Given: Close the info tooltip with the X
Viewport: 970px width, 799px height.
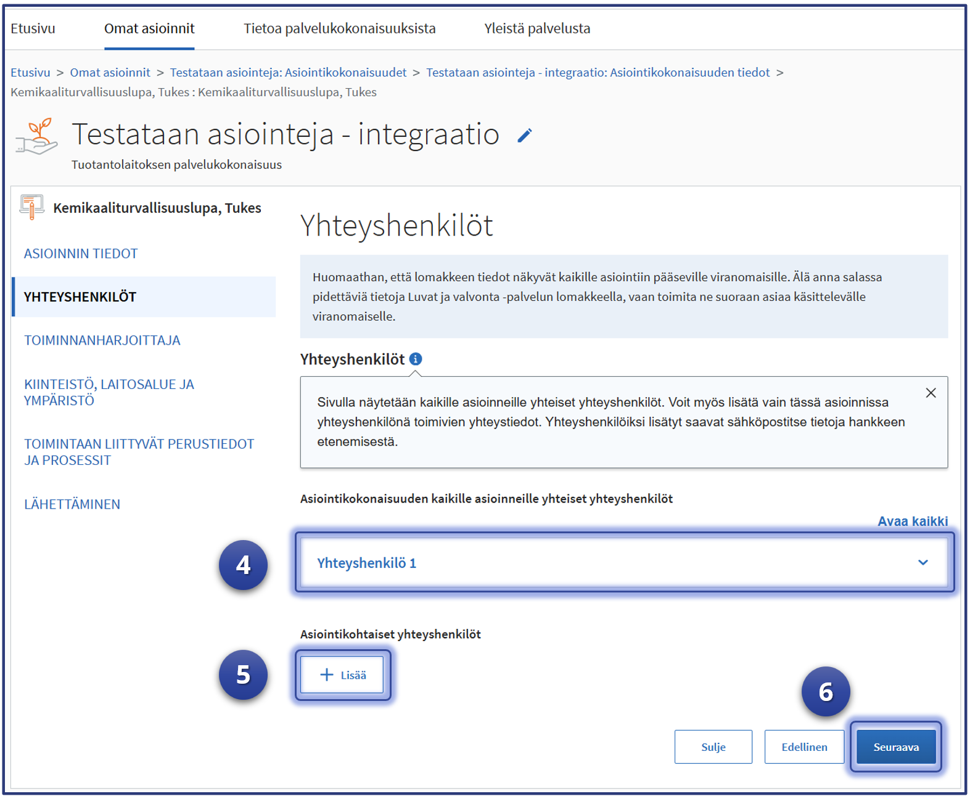Looking at the screenshot, I should 931,393.
